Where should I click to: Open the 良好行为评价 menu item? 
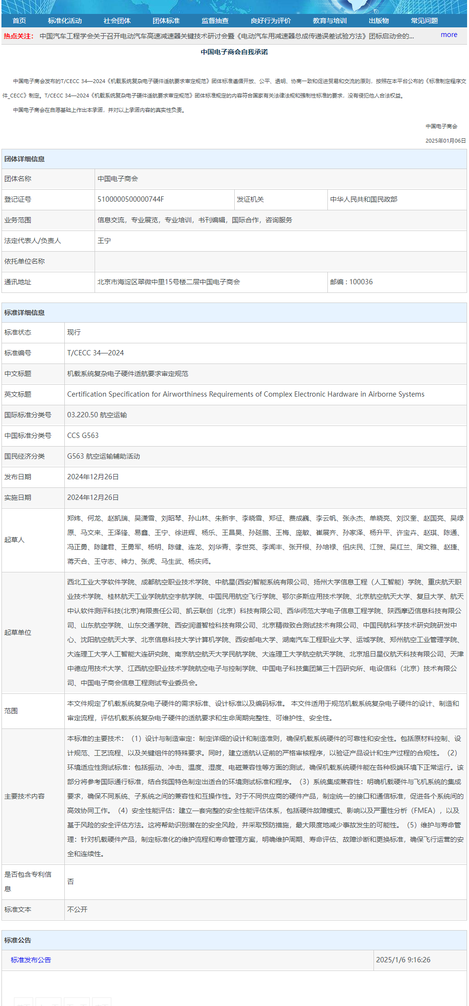(x=271, y=21)
